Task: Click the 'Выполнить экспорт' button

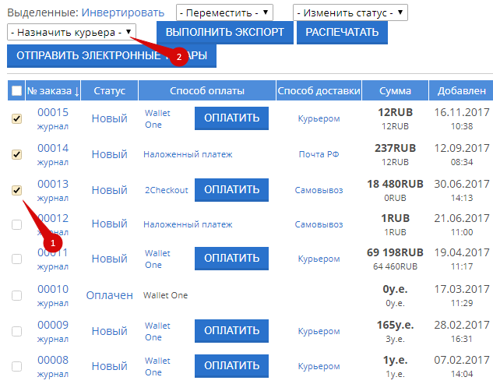Action: tap(225, 33)
